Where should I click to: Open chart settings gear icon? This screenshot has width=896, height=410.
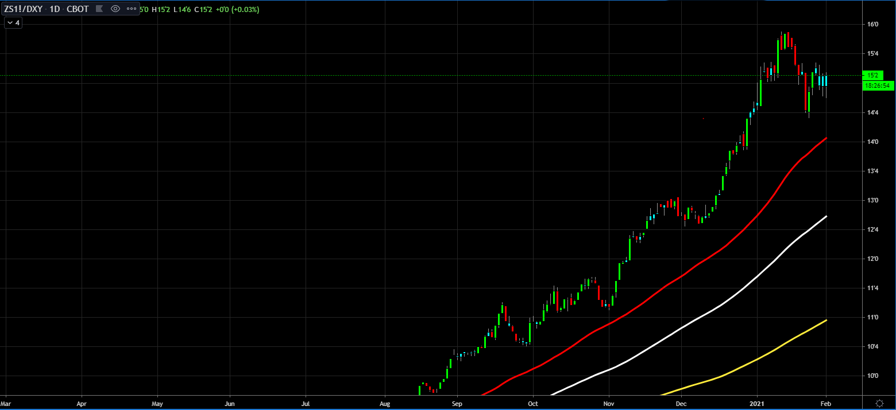(x=879, y=403)
